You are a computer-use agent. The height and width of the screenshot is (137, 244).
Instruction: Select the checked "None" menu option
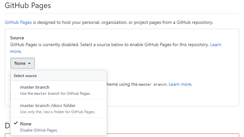[x=26, y=124]
